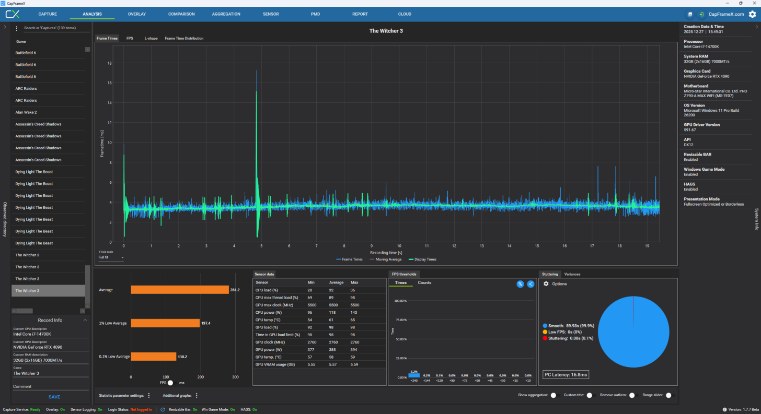Click the version info icon in status bar

coord(724,410)
